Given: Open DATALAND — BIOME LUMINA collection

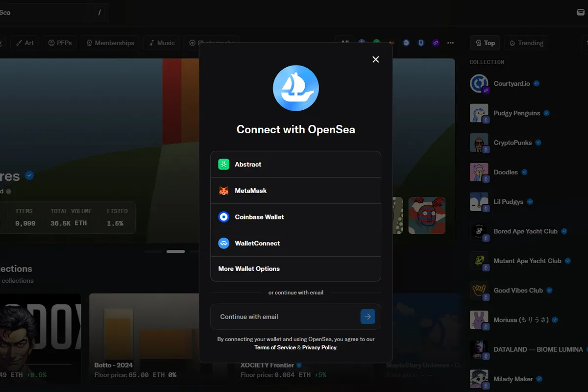Looking at the screenshot, I should 539,349.
